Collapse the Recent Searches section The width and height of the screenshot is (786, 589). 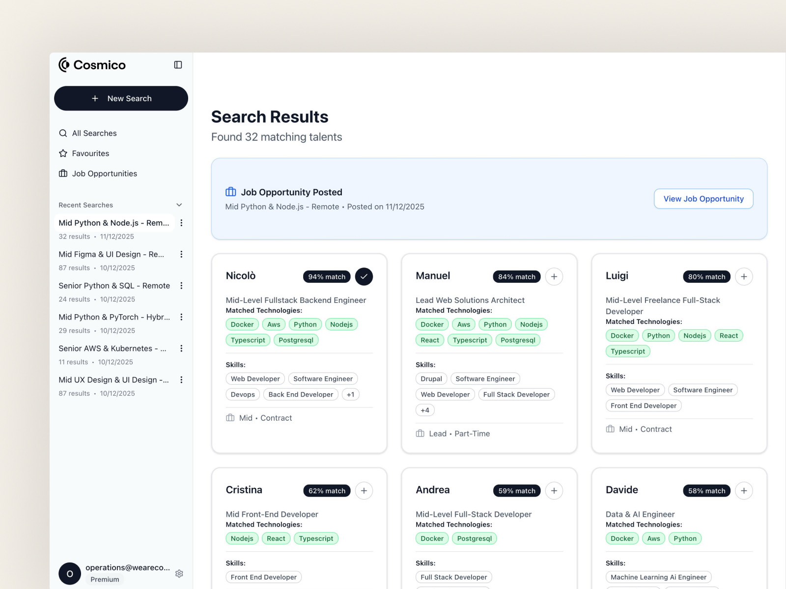[x=179, y=205]
